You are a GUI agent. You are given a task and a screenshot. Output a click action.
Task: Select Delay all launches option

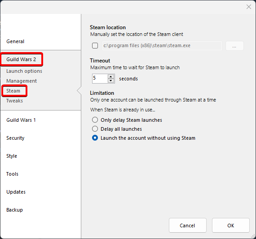95,129
